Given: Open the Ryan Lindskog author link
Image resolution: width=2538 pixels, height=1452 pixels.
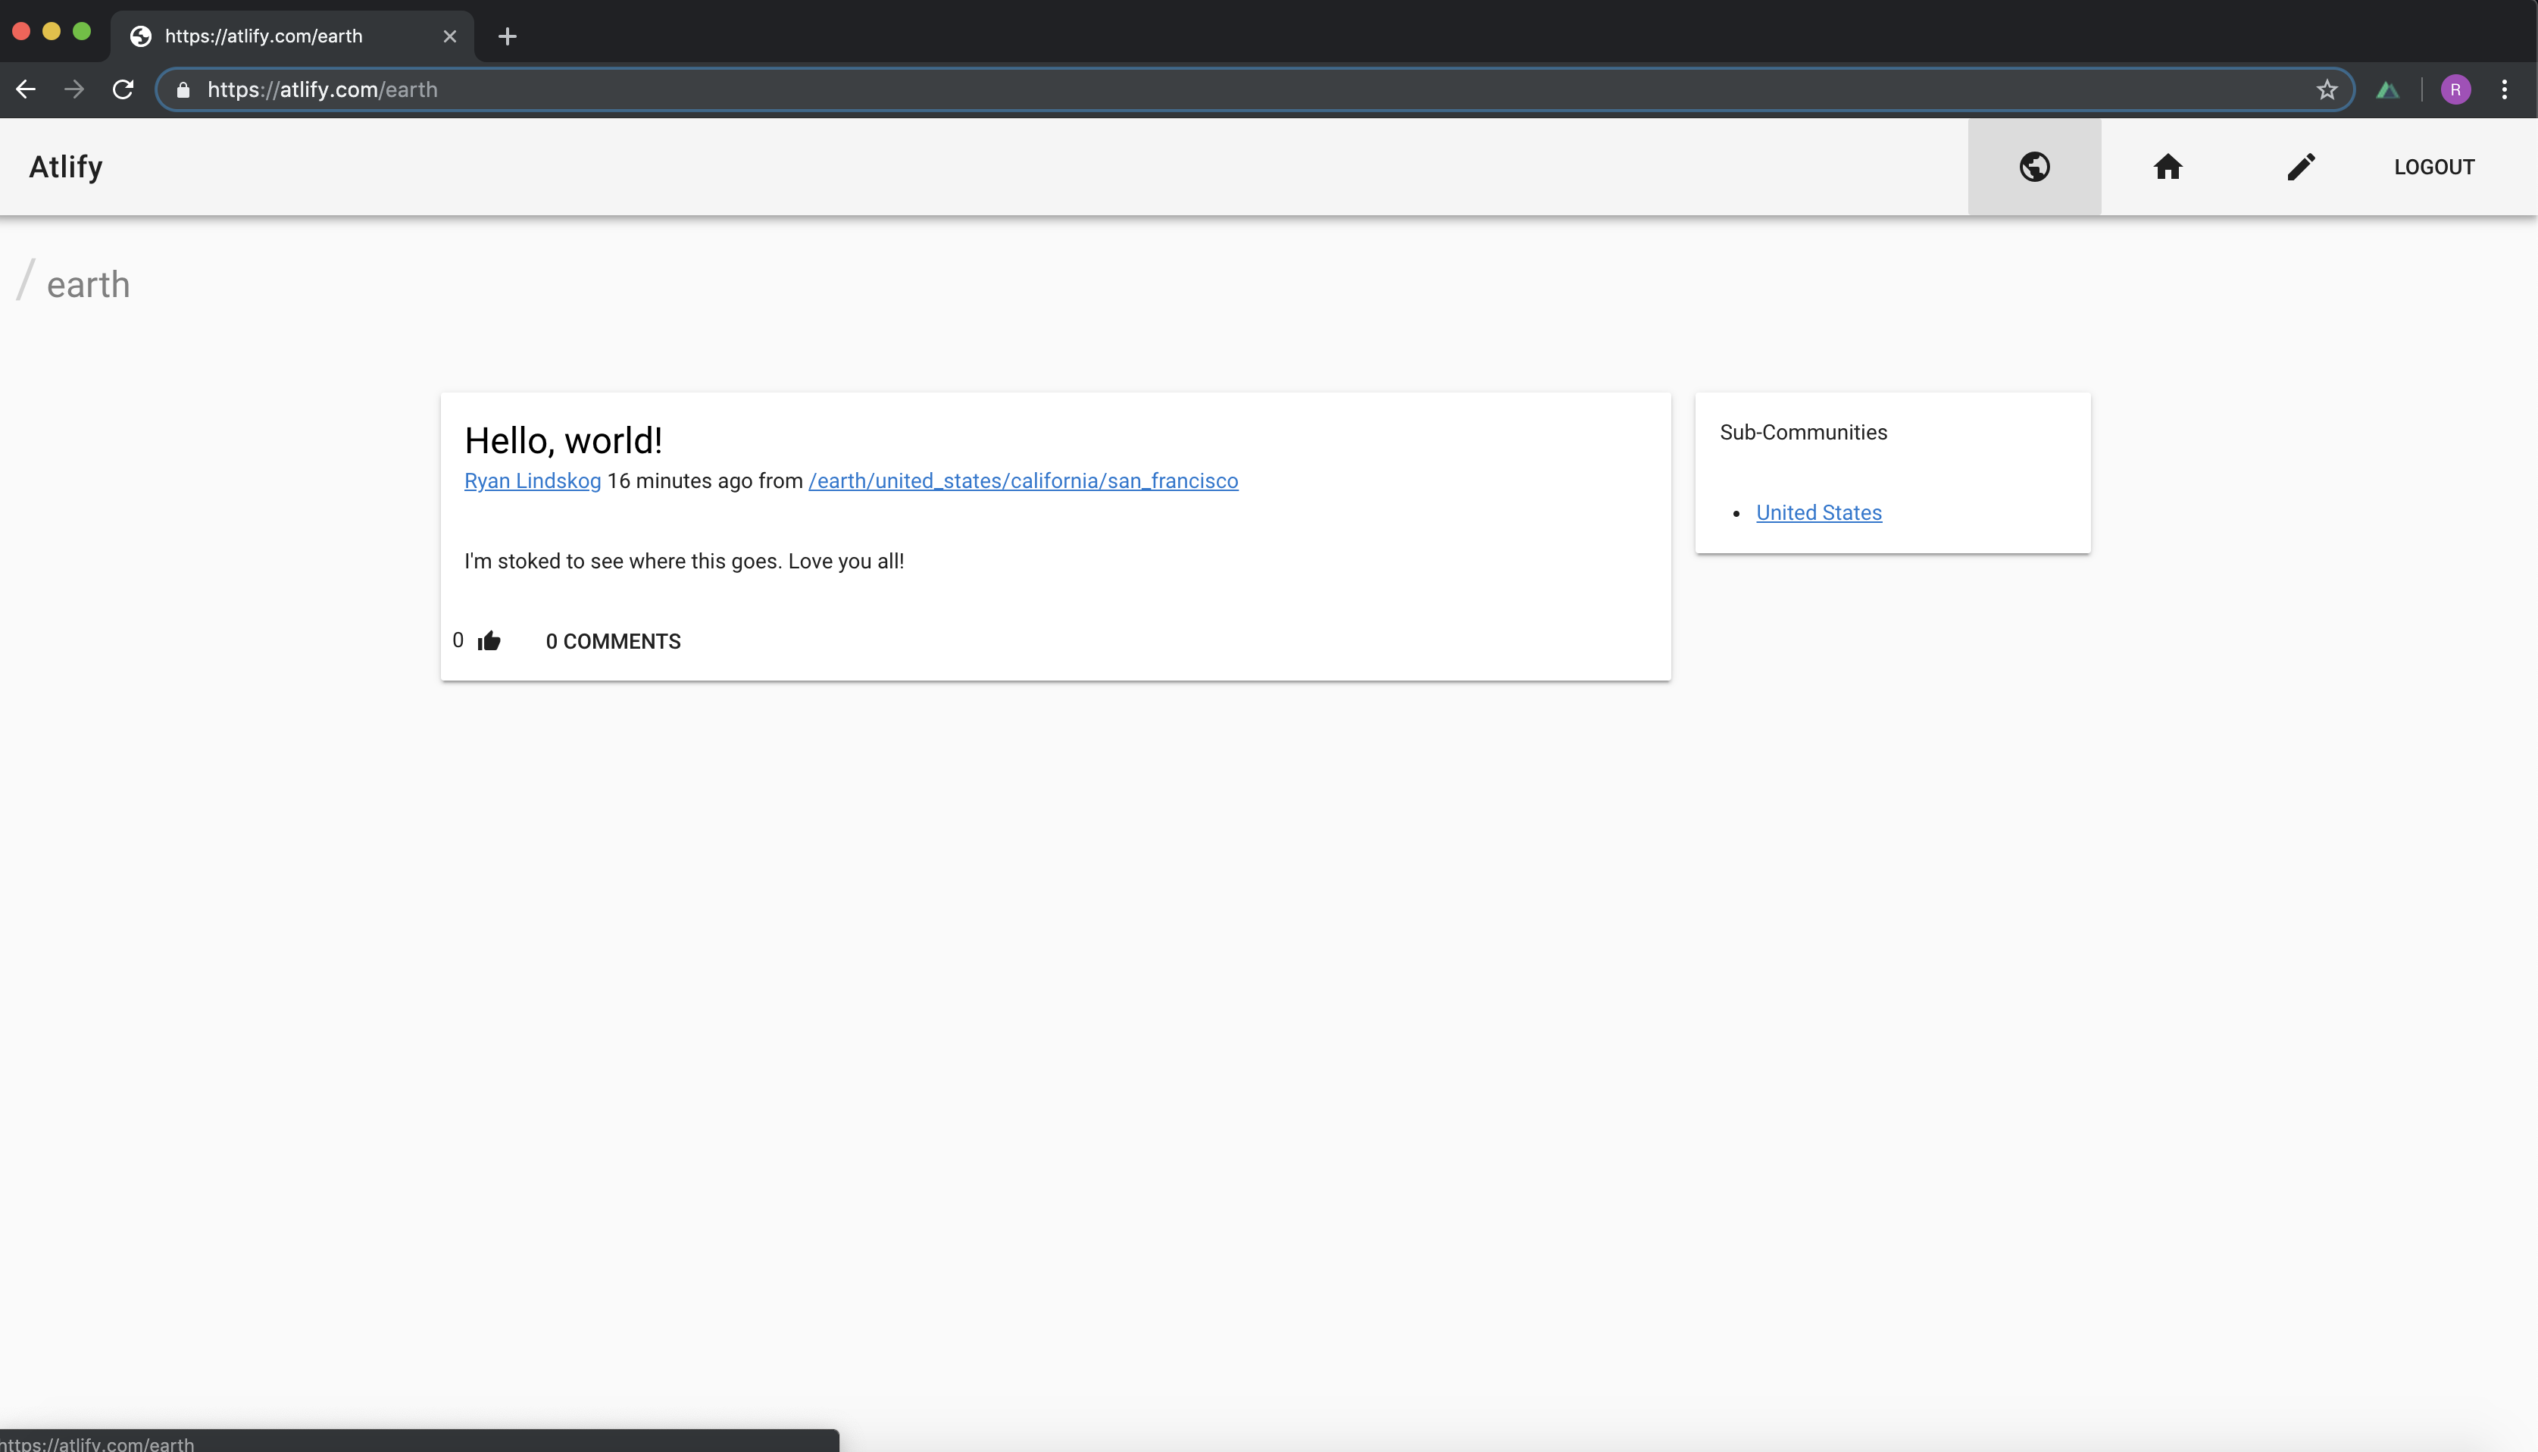Looking at the screenshot, I should tap(533, 480).
